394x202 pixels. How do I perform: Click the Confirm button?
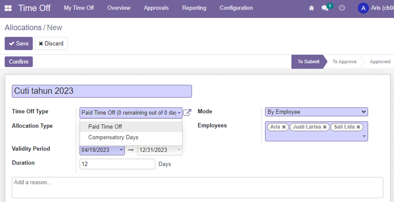pos(19,62)
